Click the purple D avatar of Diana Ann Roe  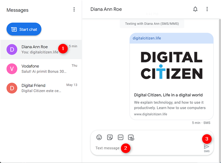coord(12,49)
